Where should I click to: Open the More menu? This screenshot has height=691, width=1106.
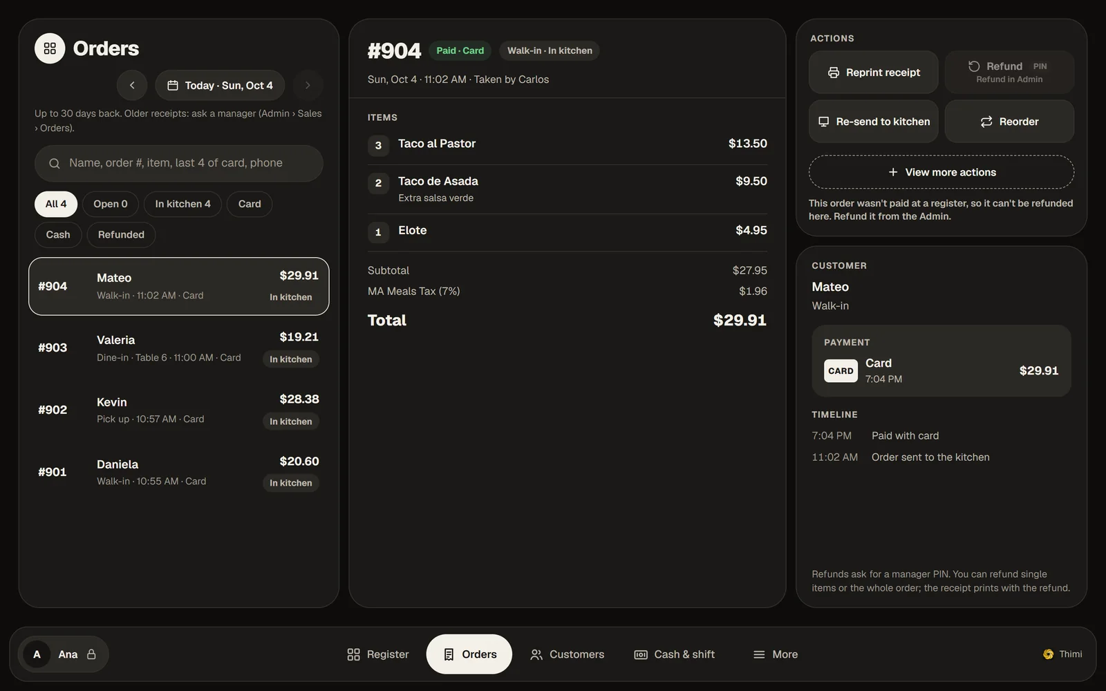click(x=776, y=654)
